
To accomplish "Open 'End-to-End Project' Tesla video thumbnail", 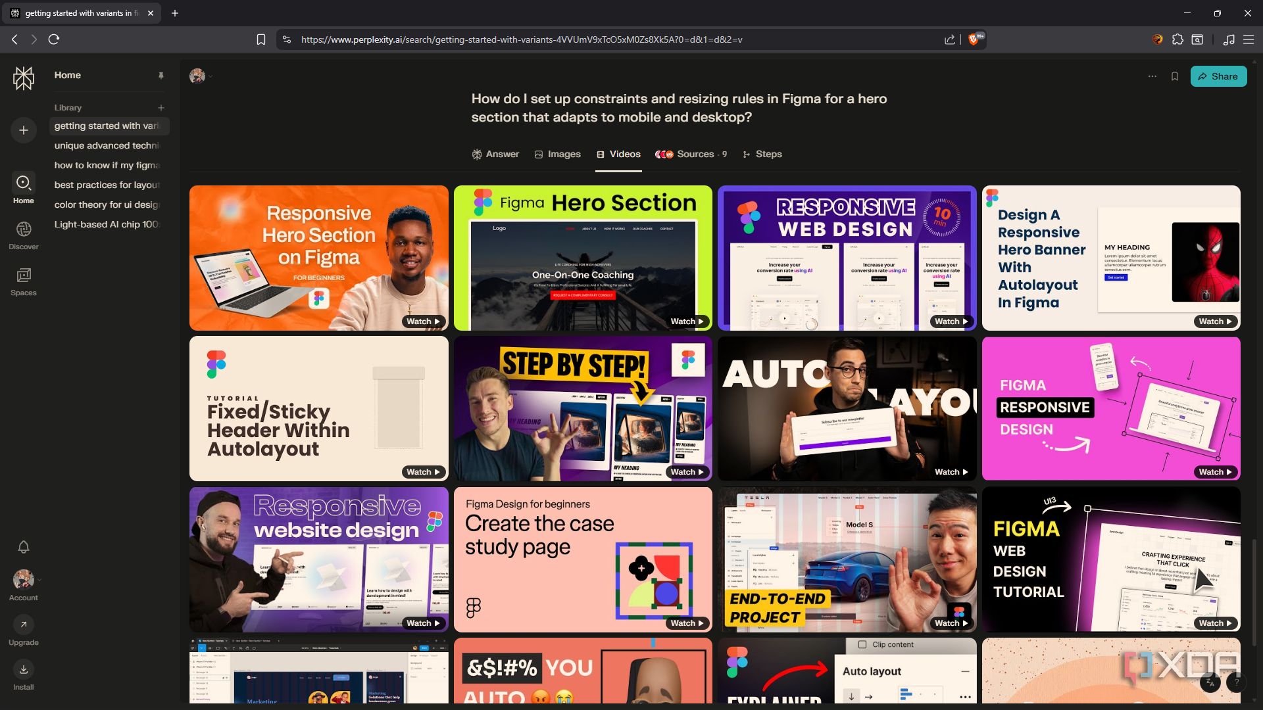I will coord(847,559).
